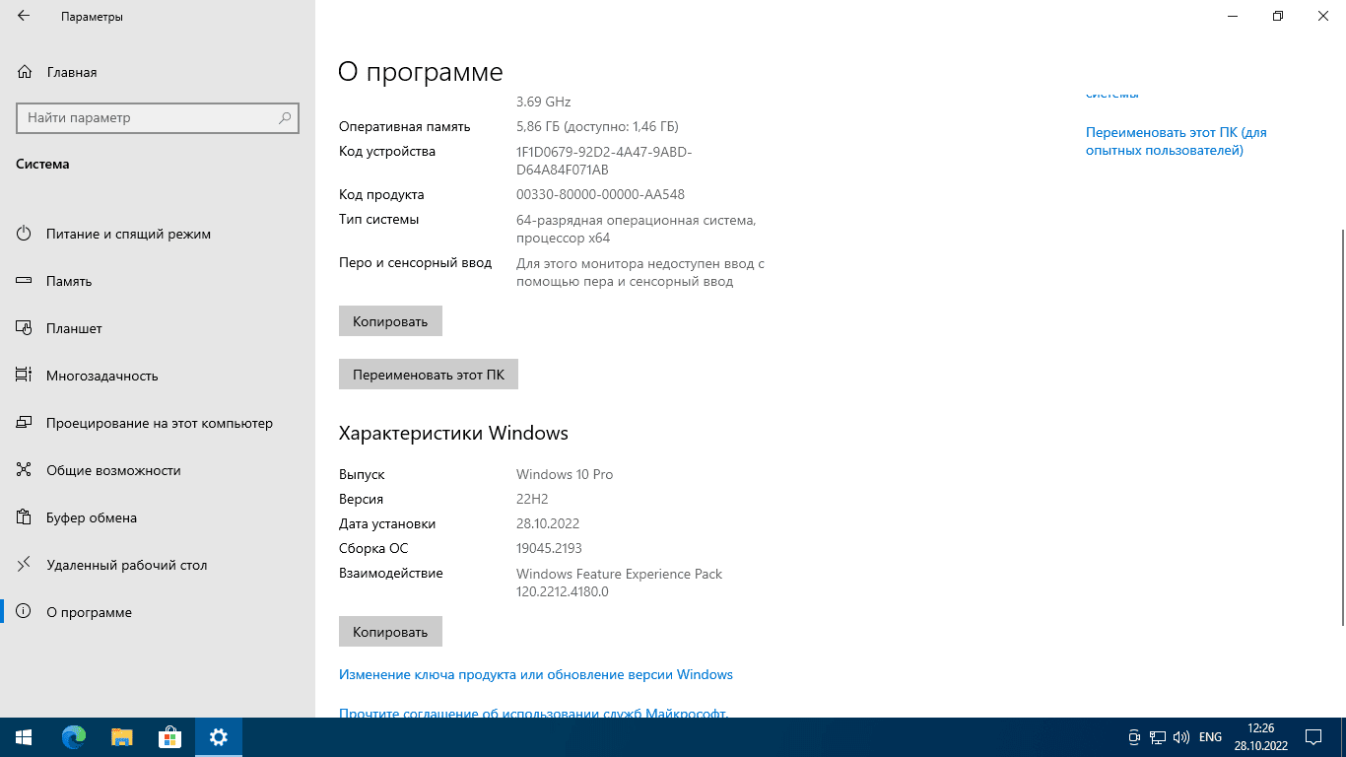Select the Проецирование на этот компьютер icon
1346x757 pixels.
(x=25, y=423)
